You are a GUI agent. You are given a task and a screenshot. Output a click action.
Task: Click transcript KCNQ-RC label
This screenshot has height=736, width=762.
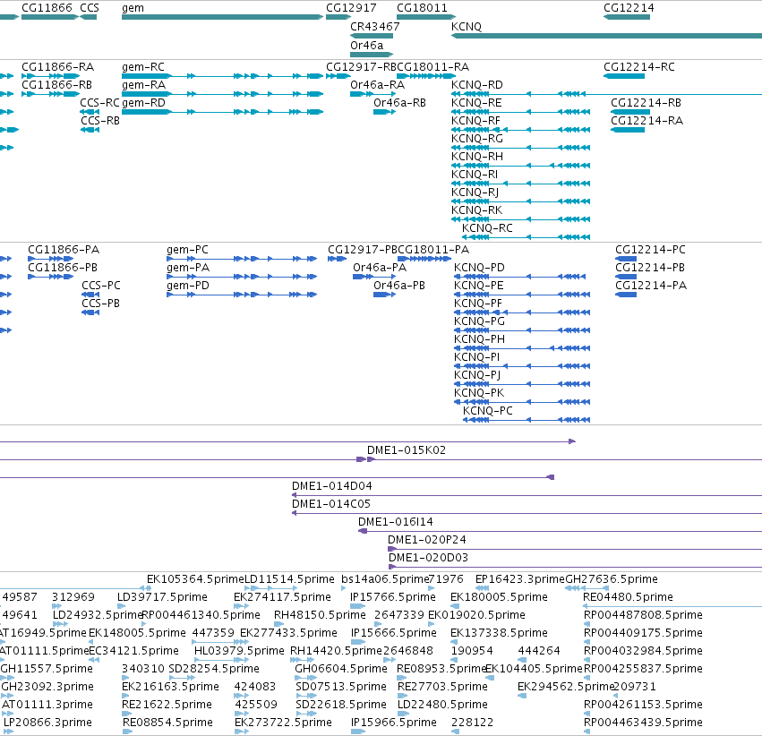(x=487, y=227)
